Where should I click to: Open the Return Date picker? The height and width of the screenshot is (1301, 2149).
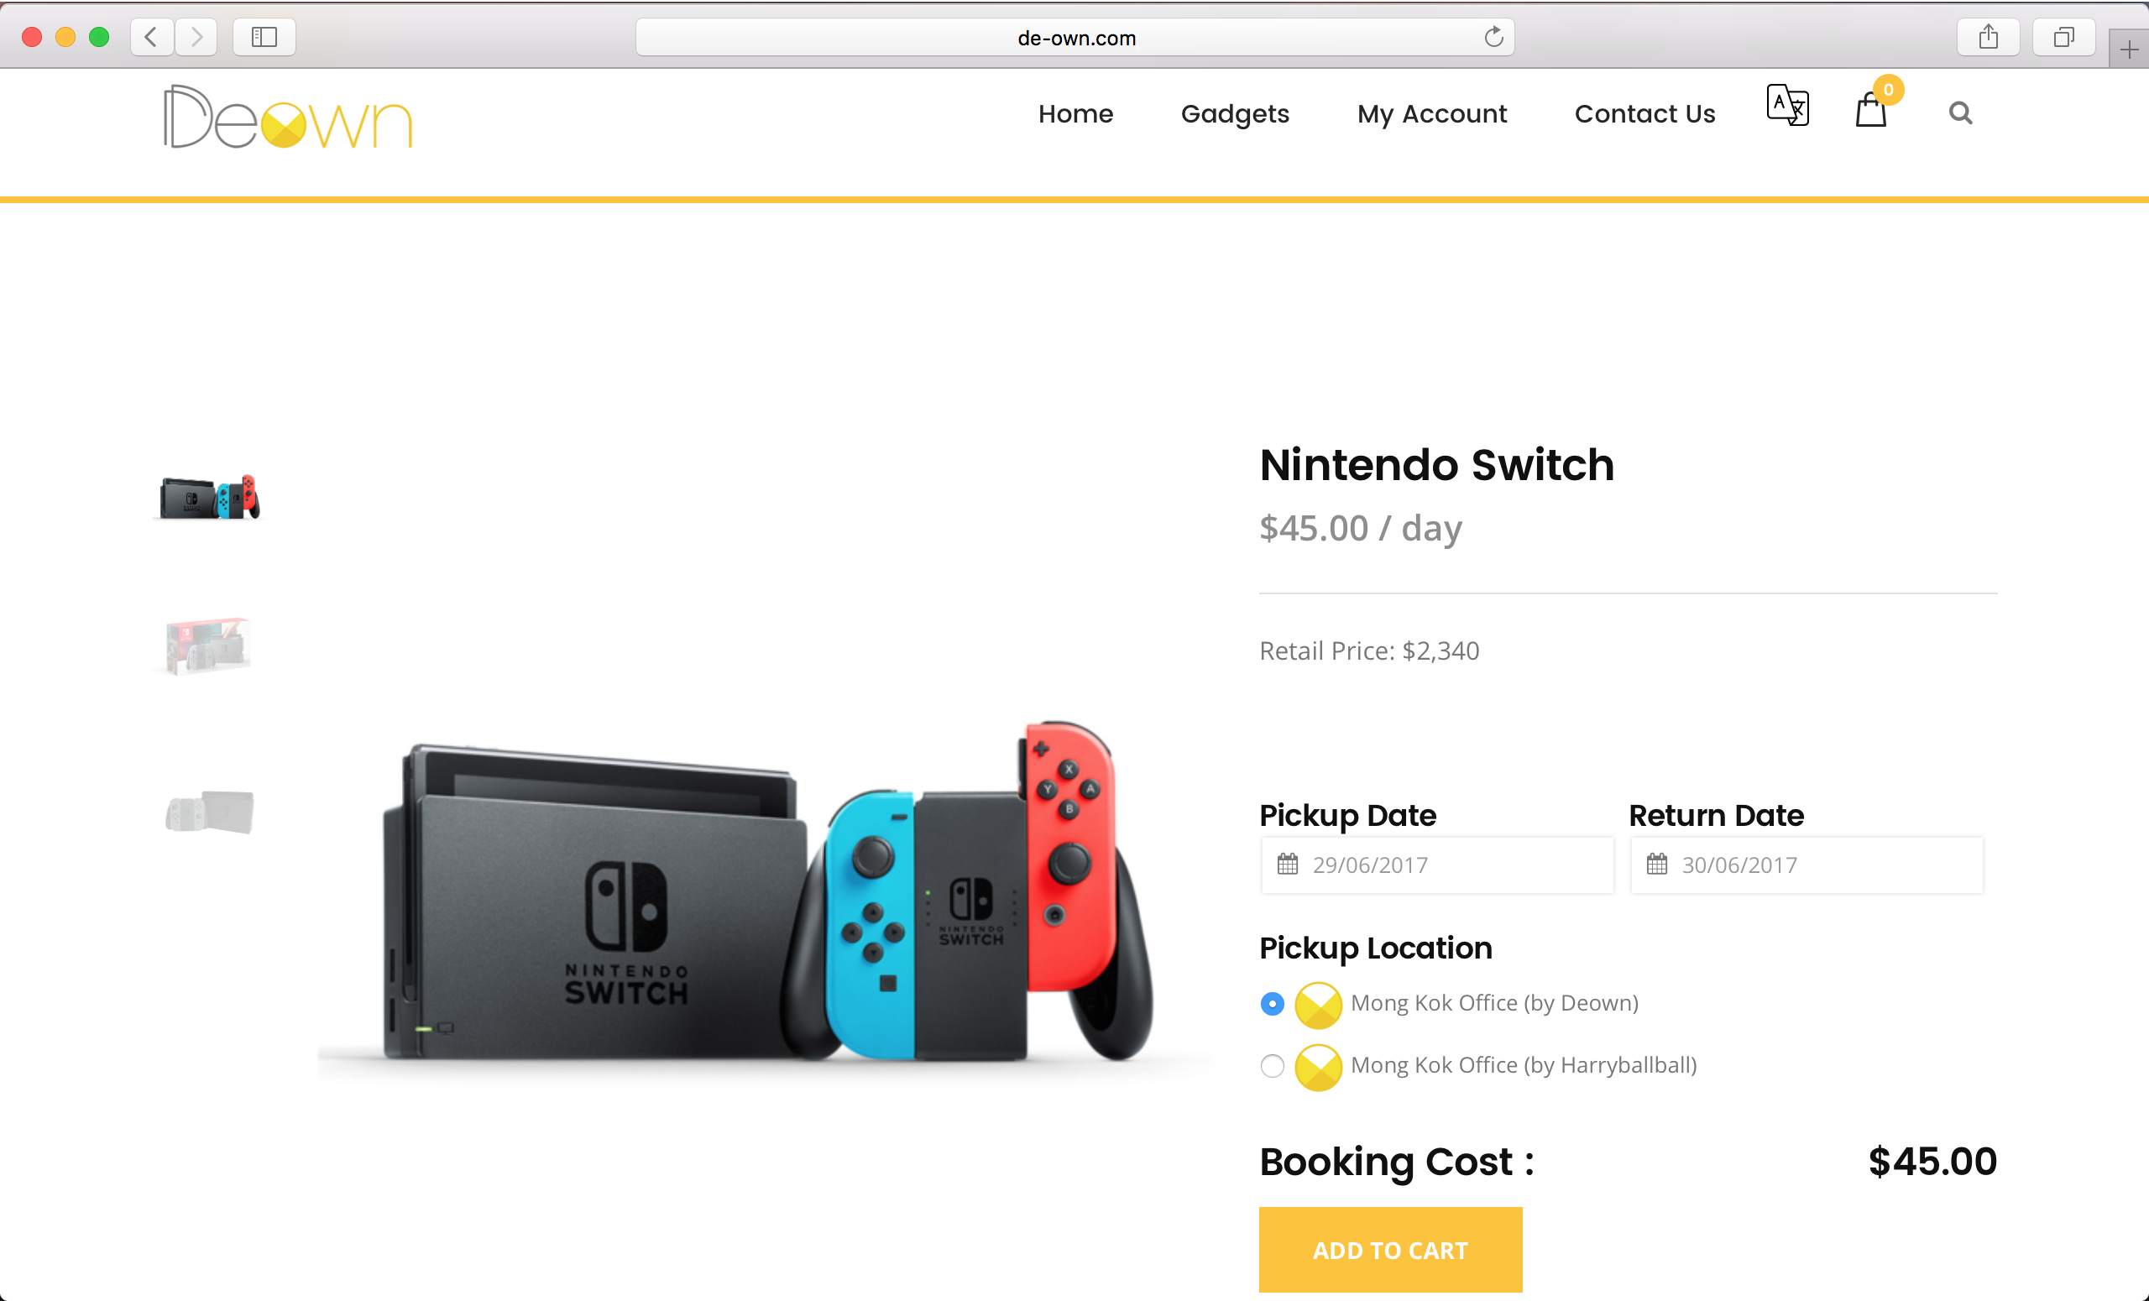[x=1806, y=865]
